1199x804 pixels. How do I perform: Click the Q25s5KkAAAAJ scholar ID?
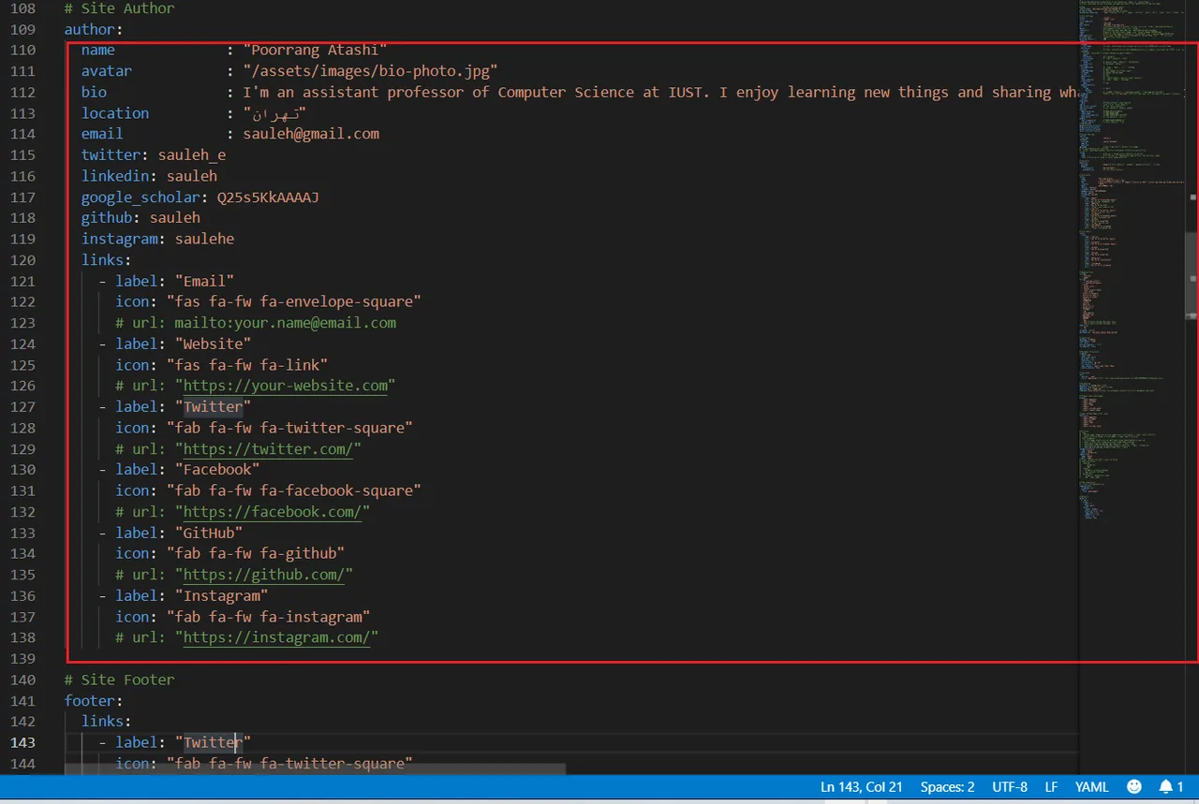tap(268, 197)
